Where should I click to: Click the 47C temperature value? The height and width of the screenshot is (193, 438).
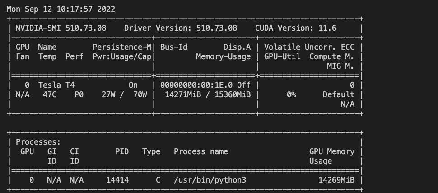tap(49, 94)
